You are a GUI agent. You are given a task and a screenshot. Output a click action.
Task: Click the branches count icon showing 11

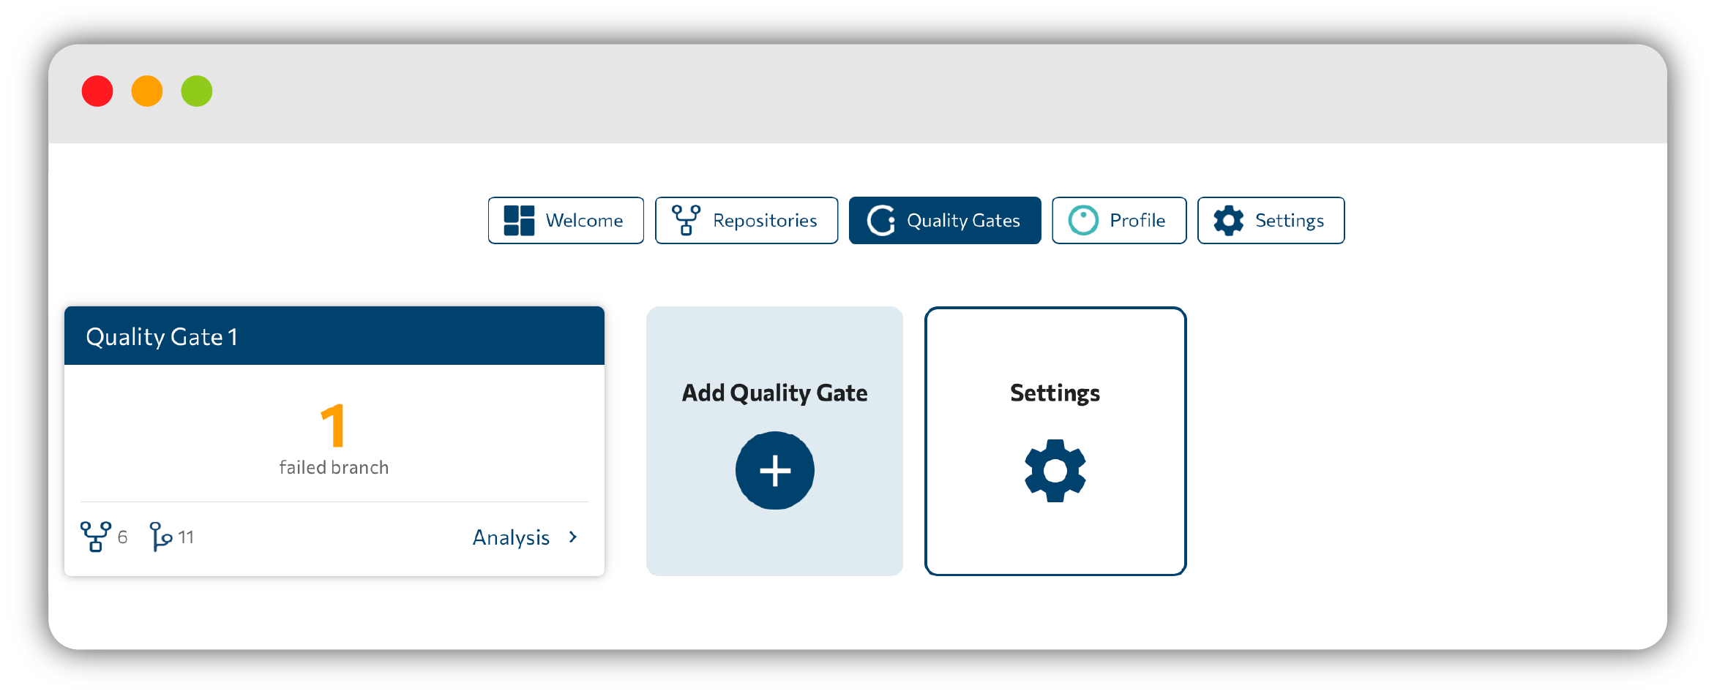tap(160, 537)
